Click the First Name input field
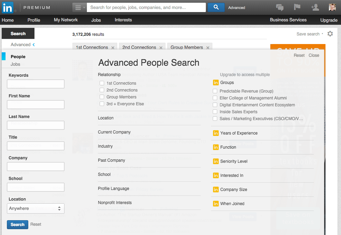The image size is (341, 235). 36,105
